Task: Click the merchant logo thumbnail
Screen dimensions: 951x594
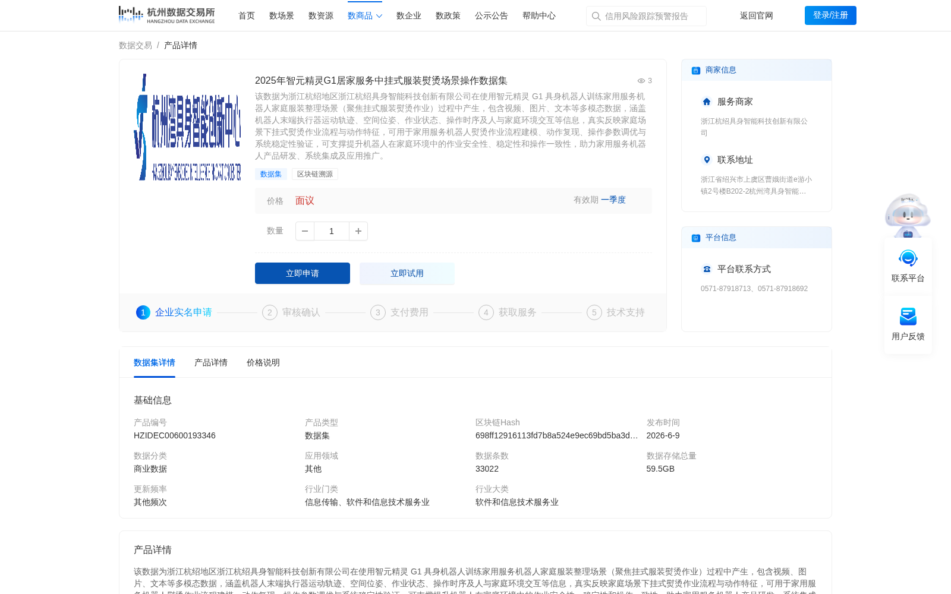Action: [x=188, y=127]
